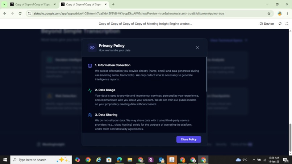Open Microsoft Store from the taskbar

coord(109,160)
